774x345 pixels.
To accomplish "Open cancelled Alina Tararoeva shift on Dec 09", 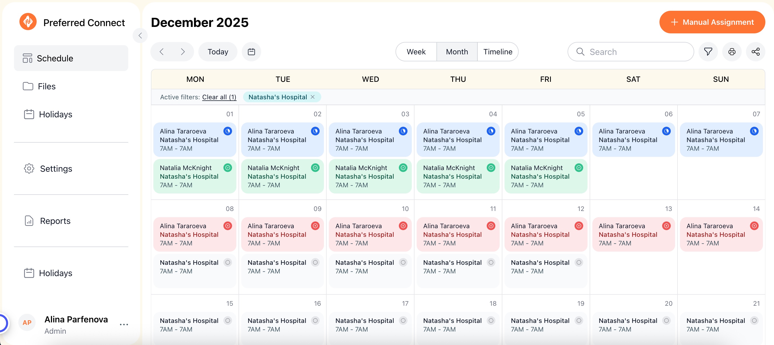I will (x=282, y=234).
